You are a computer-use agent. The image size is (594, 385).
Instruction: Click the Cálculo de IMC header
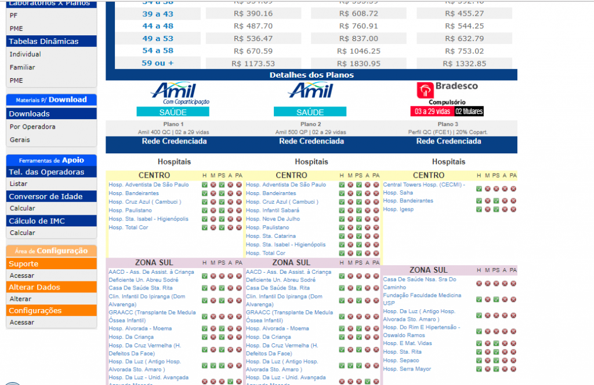52,221
